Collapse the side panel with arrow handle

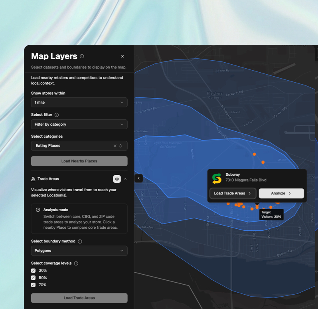pyautogui.click(x=138, y=178)
